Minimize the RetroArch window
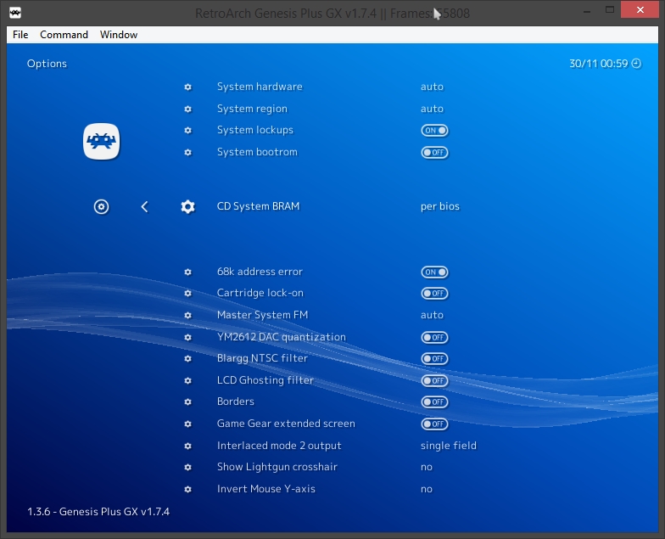Screen dimensions: 665x539 587,12
